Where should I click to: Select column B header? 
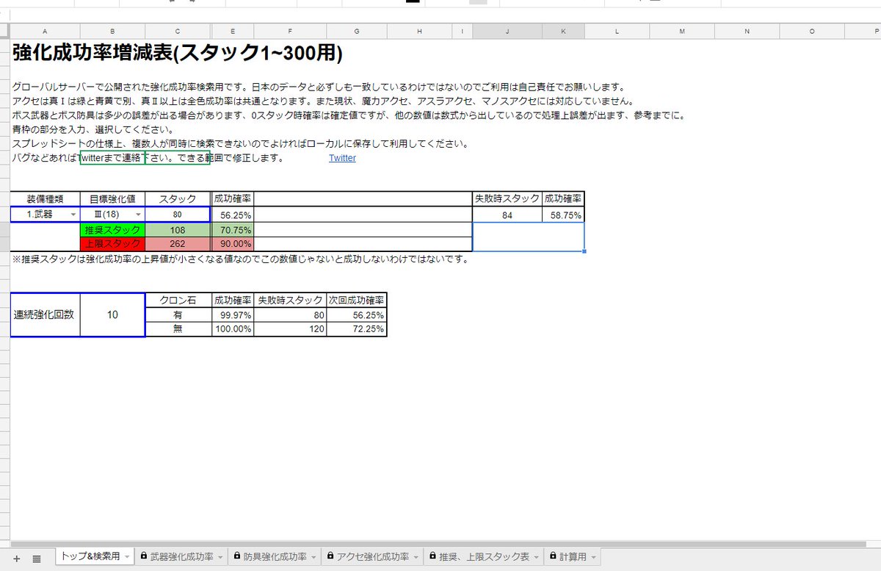[112, 31]
